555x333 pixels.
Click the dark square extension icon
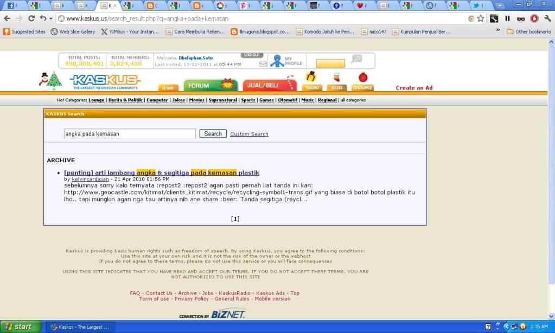pos(494,18)
